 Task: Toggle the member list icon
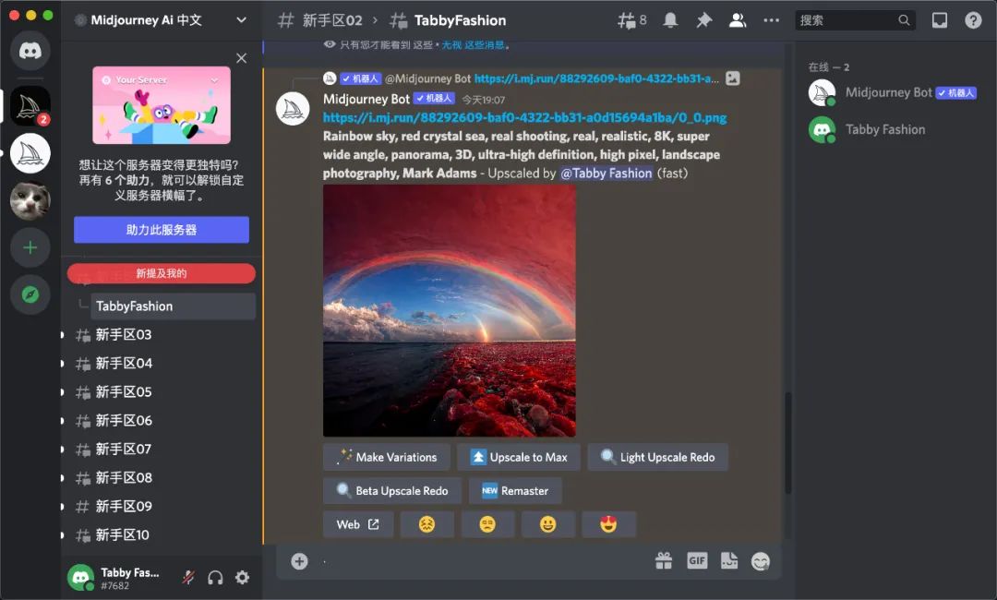[x=738, y=20]
